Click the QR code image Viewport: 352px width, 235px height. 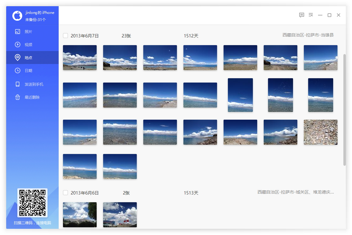pos(32,203)
